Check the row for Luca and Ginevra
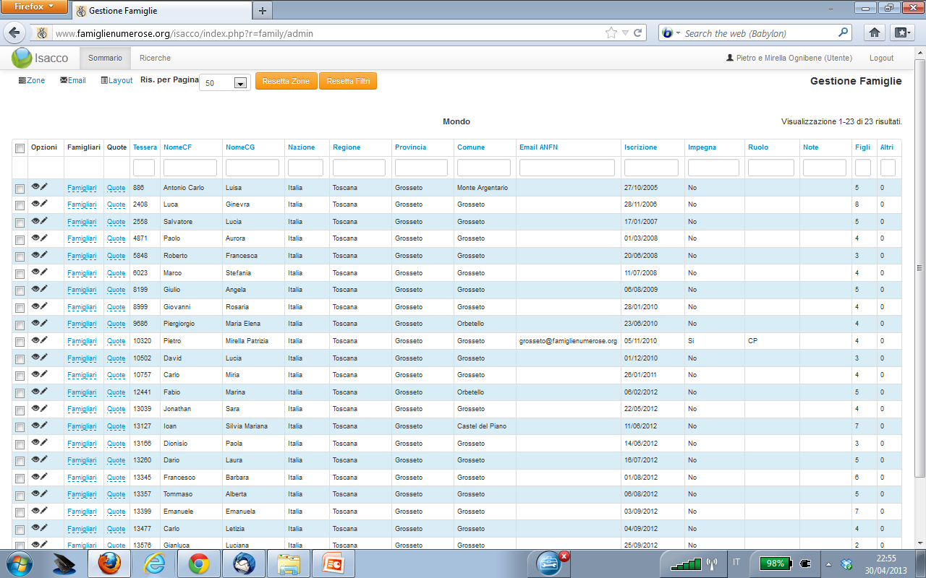926x578 pixels. [x=20, y=205]
